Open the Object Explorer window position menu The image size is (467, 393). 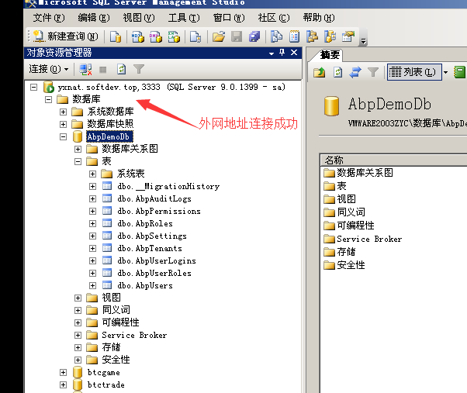[272, 53]
